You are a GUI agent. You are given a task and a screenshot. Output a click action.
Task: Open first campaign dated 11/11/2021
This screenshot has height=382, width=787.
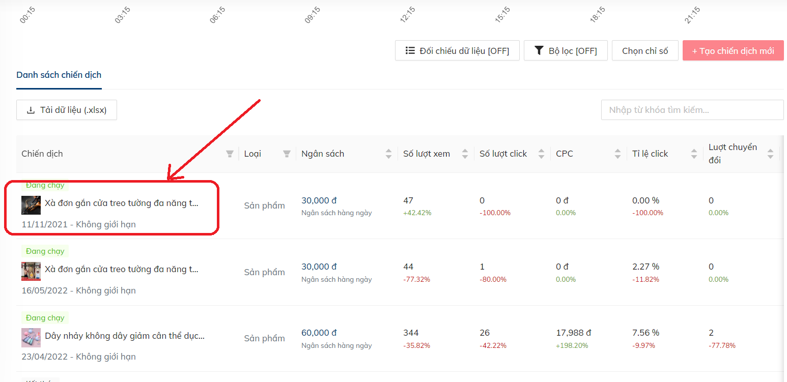click(121, 203)
